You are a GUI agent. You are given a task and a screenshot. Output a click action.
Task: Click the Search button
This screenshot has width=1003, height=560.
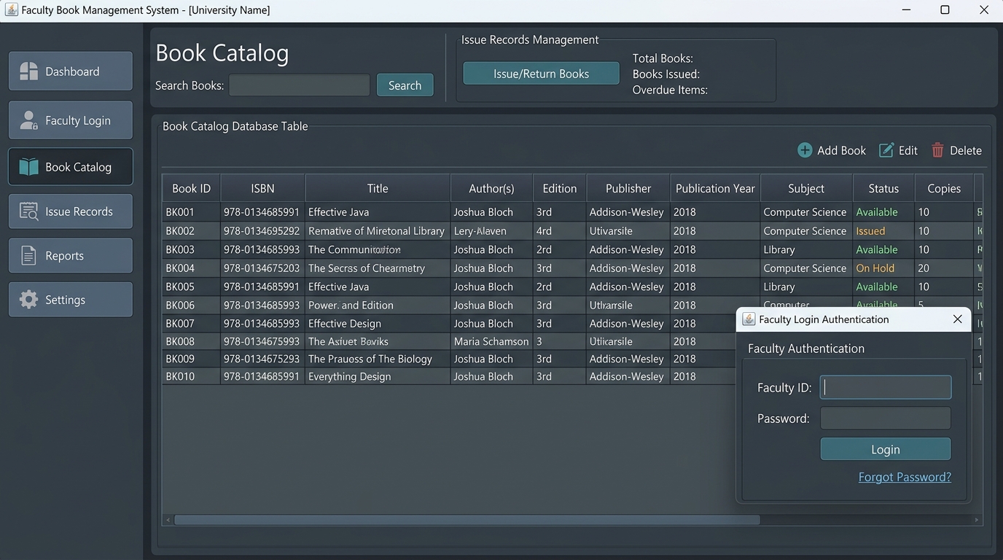coord(405,85)
